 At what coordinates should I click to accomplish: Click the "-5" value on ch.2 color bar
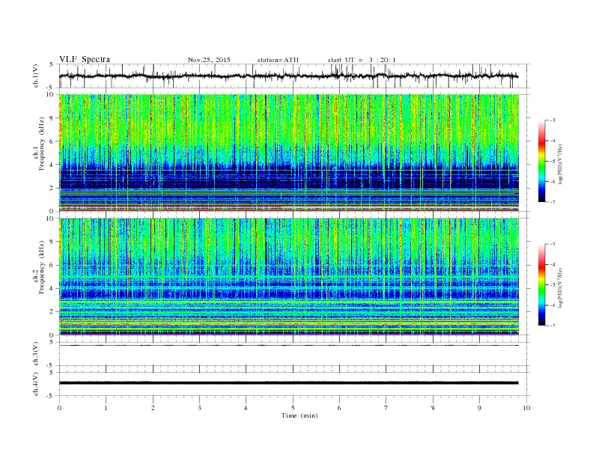coord(553,285)
